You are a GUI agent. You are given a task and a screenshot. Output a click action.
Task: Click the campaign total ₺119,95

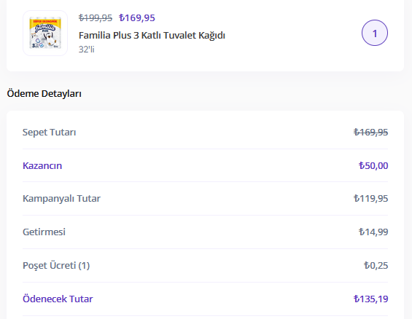(370, 199)
